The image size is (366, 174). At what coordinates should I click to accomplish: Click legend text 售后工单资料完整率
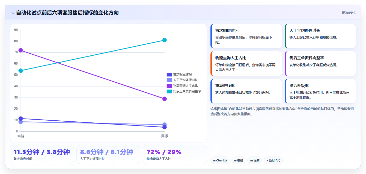187,91
